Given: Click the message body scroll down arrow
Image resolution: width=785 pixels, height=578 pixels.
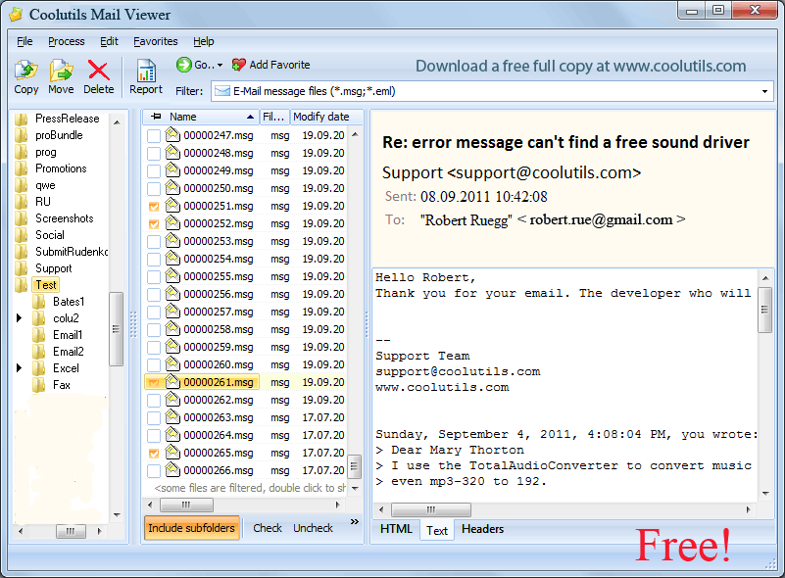Looking at the screenshot, I should coord(765,494).
